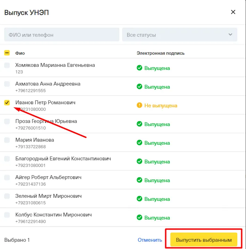
Task: Click the ФИО или телефон search field
Action: coord(62,35)
